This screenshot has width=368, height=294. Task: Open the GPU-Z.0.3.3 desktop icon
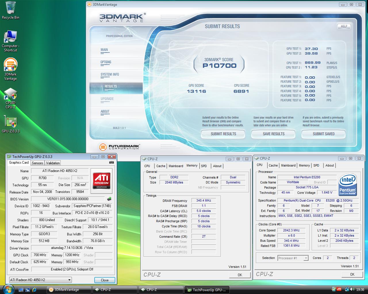[x=11, y=124]
